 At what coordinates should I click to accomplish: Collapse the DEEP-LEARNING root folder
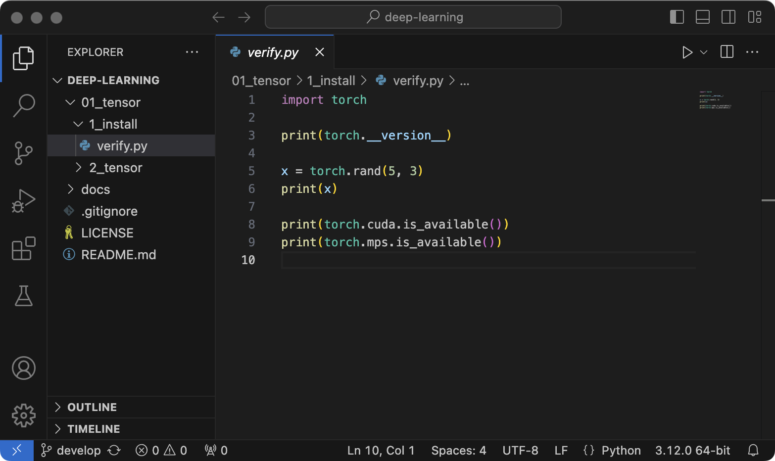[57, 80]
